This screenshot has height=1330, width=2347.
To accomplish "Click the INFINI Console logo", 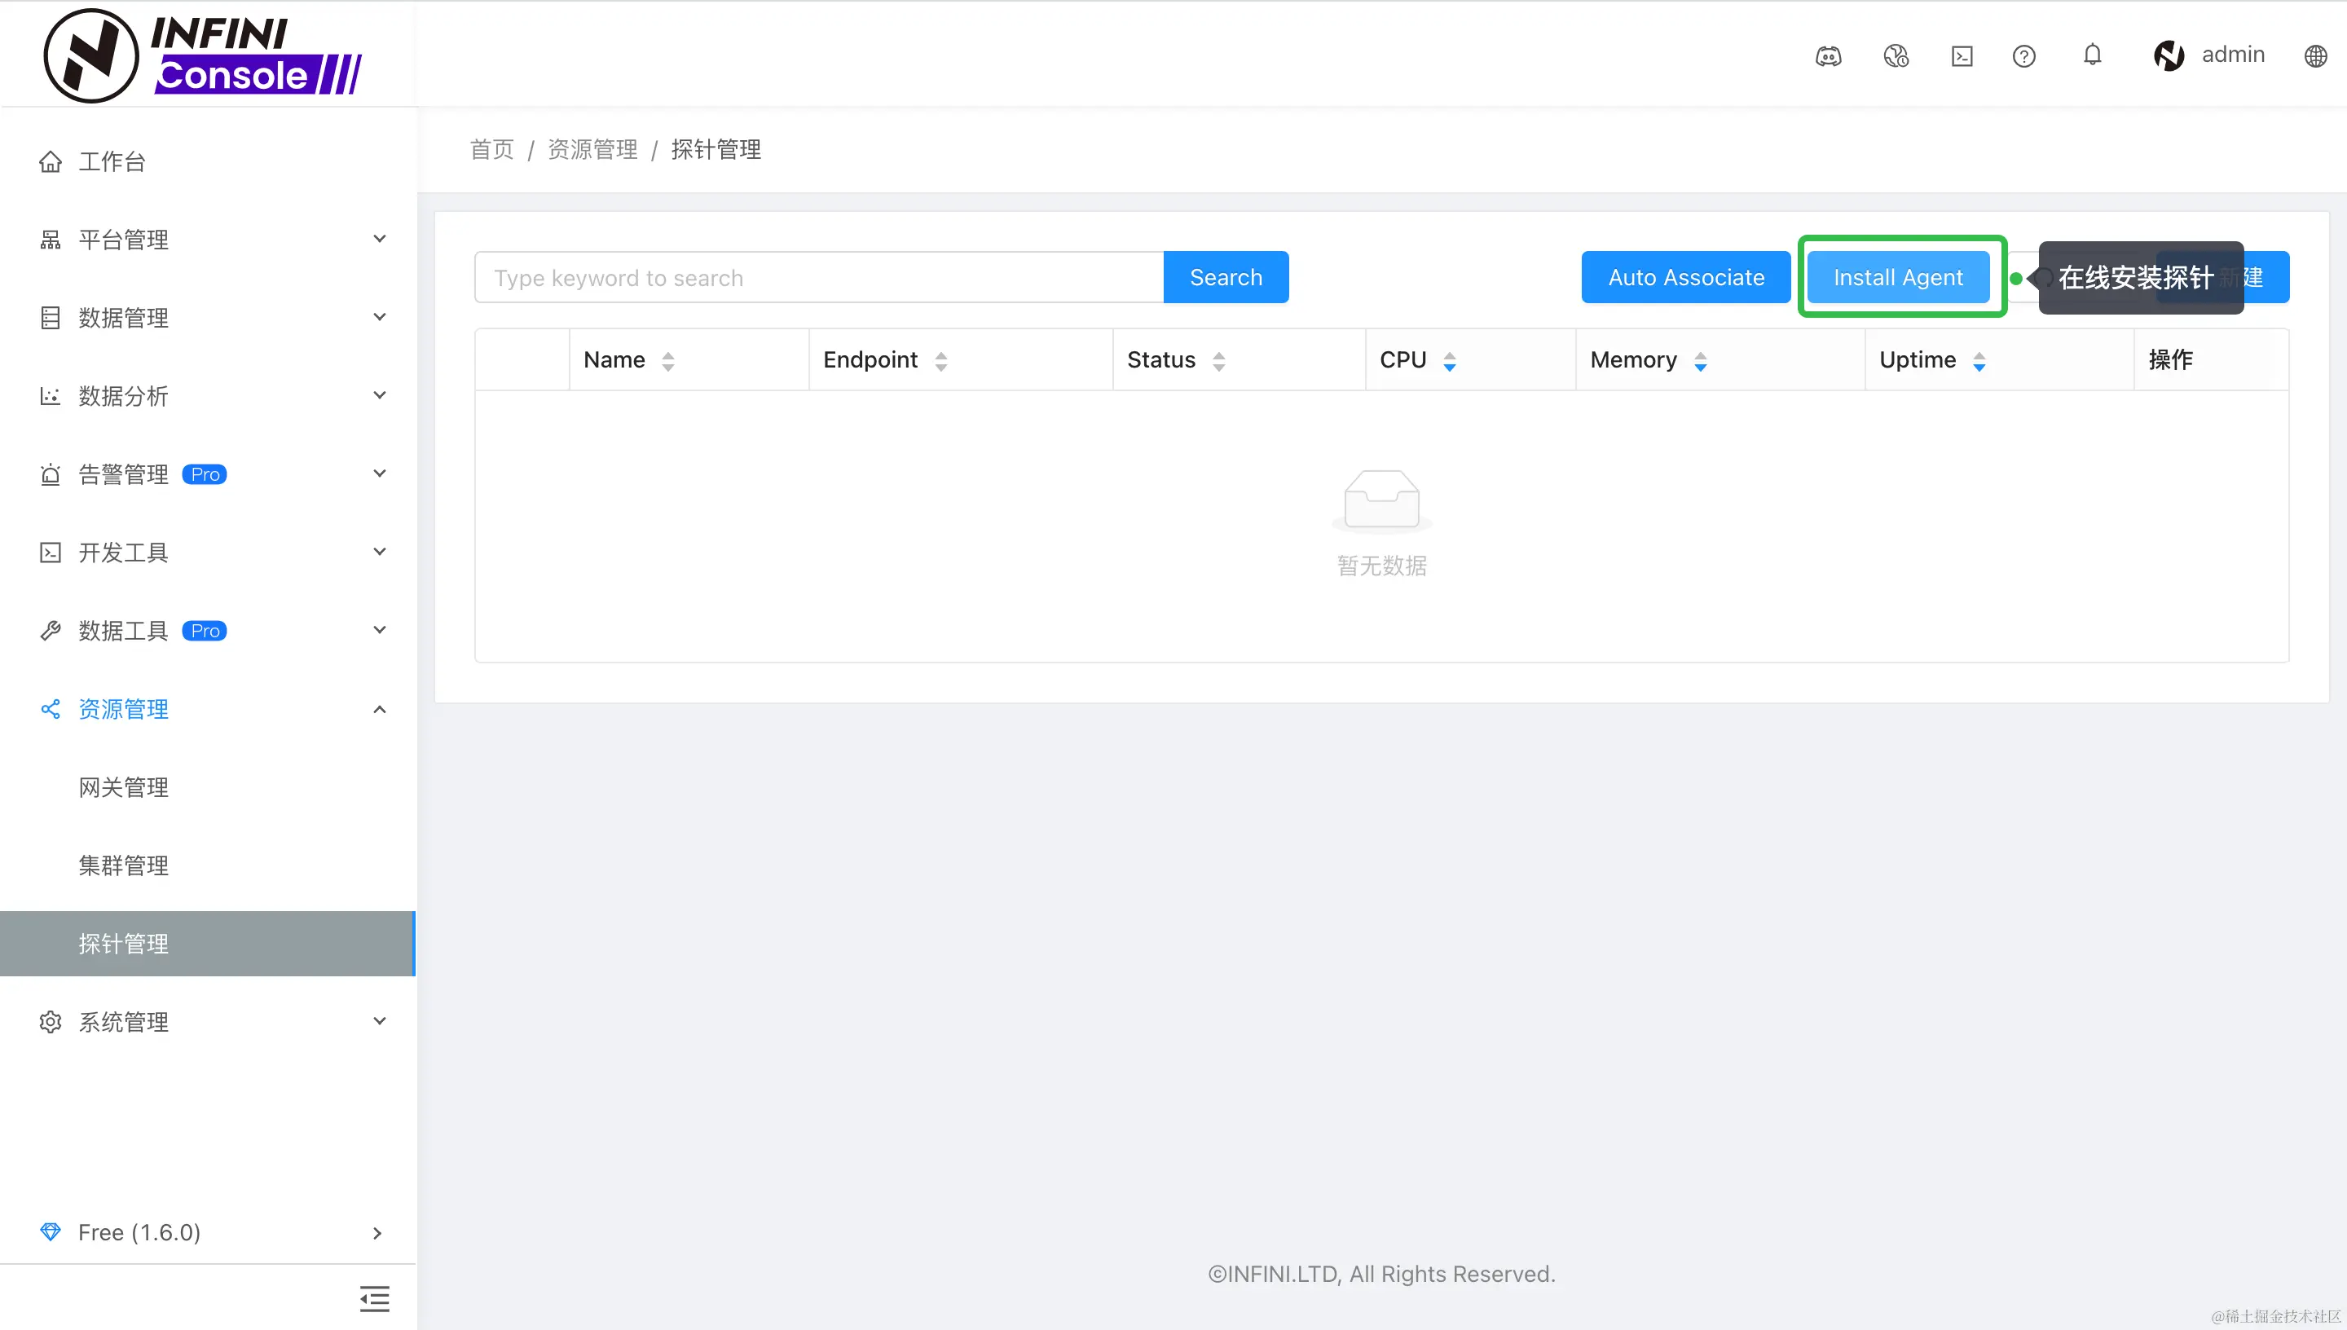I will [203, 55].
